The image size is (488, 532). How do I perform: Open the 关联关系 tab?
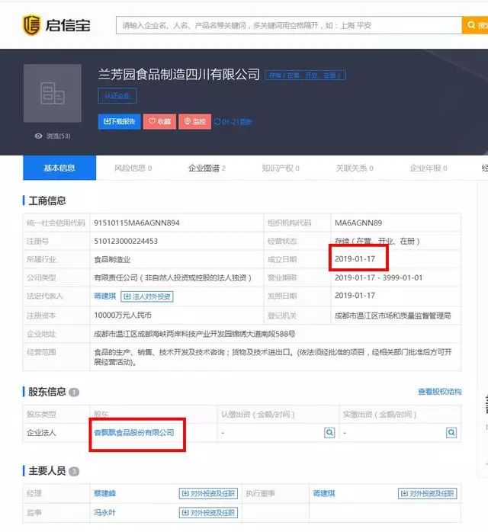(x=355, y=168)
